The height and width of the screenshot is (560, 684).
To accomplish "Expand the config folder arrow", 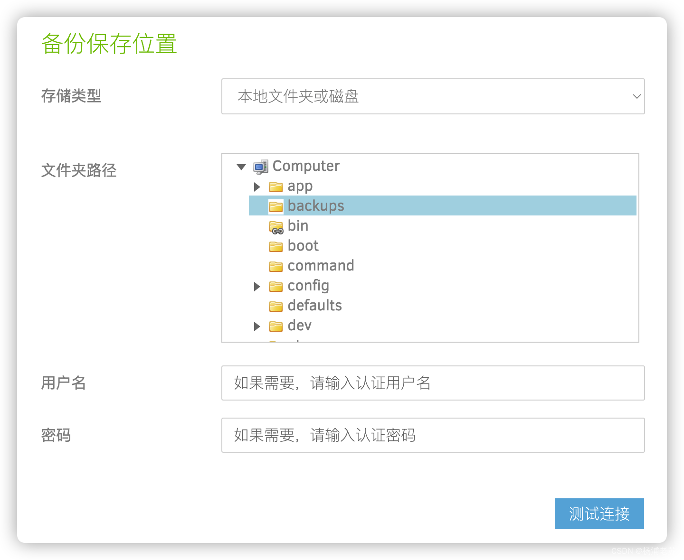I will [x=257, y=286].
